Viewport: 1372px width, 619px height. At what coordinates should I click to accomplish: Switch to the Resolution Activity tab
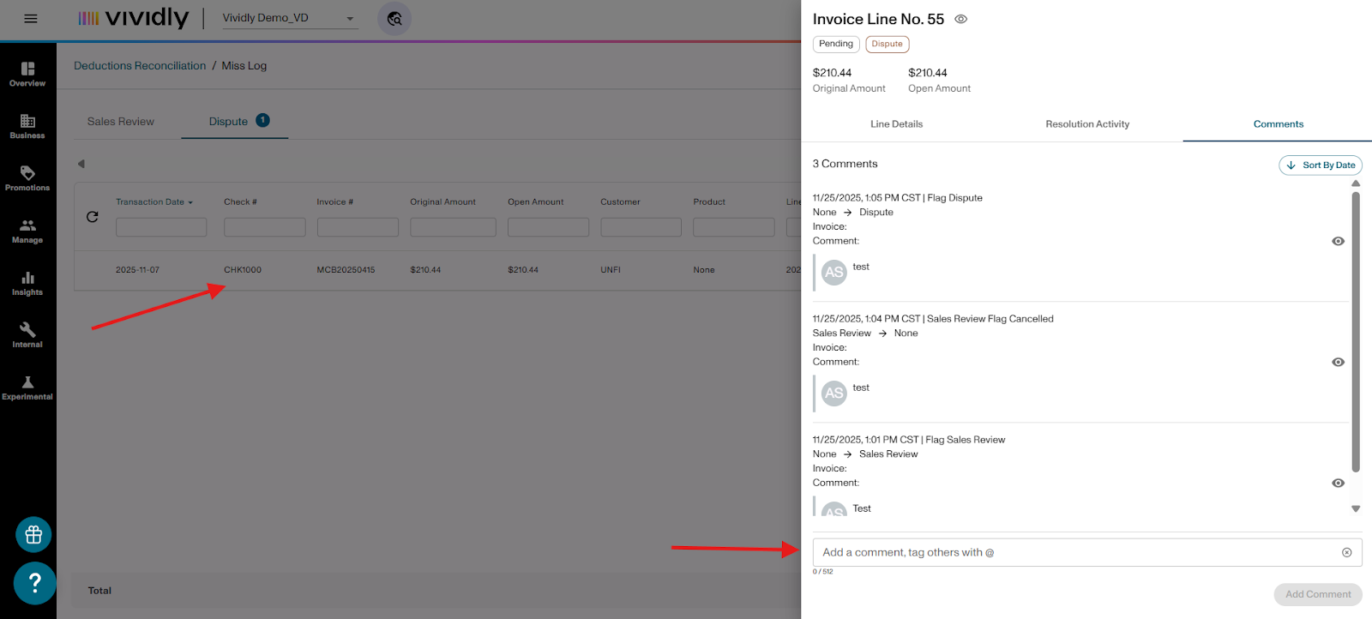coord(1086,124)
